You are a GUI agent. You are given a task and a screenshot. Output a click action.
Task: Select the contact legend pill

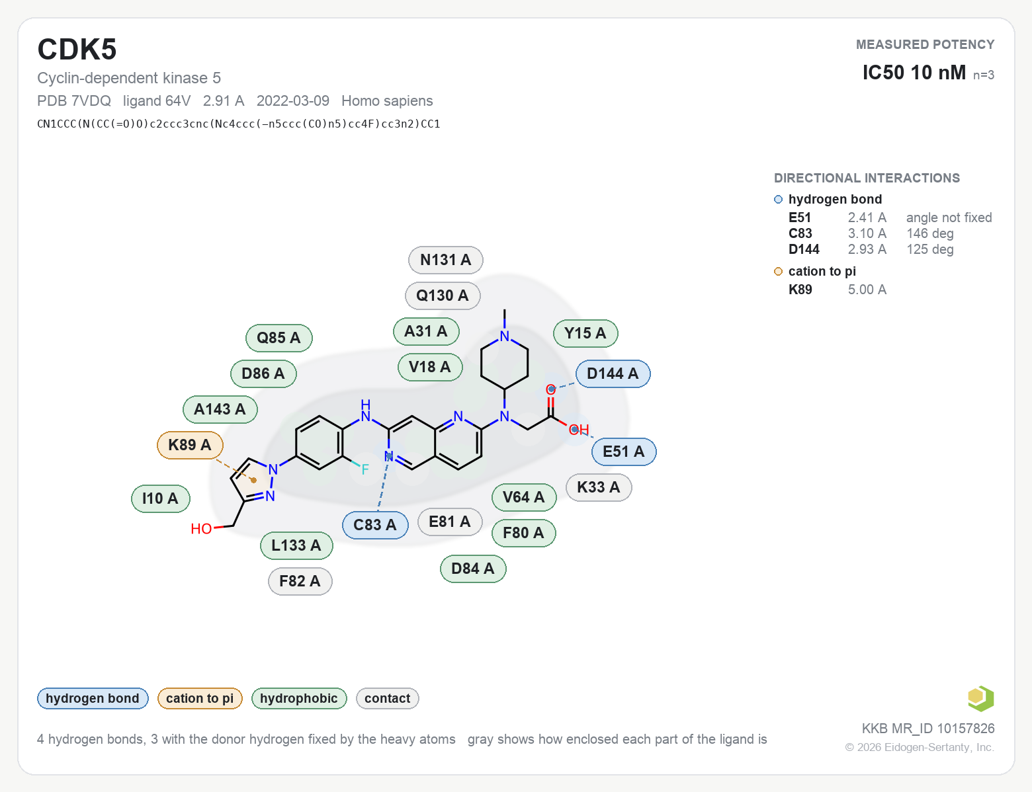[388, 699]
